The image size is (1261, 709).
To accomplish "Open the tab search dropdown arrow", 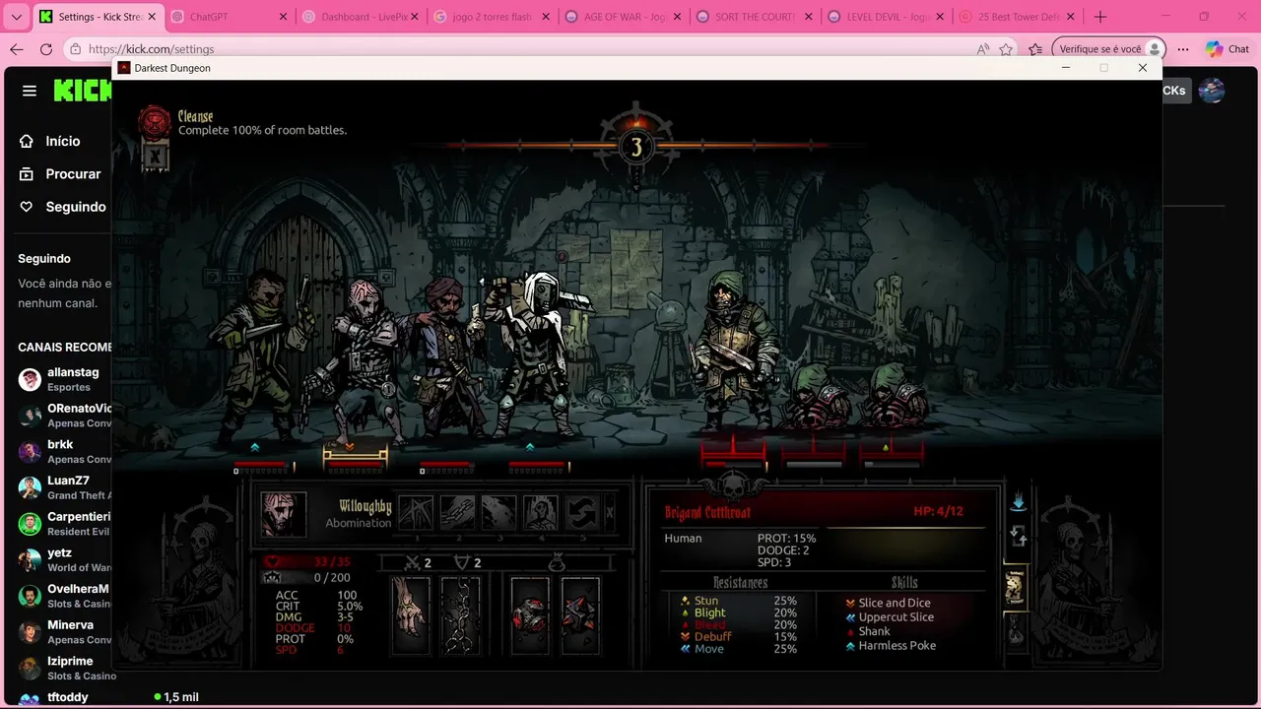I will click(x=16, y=17).
